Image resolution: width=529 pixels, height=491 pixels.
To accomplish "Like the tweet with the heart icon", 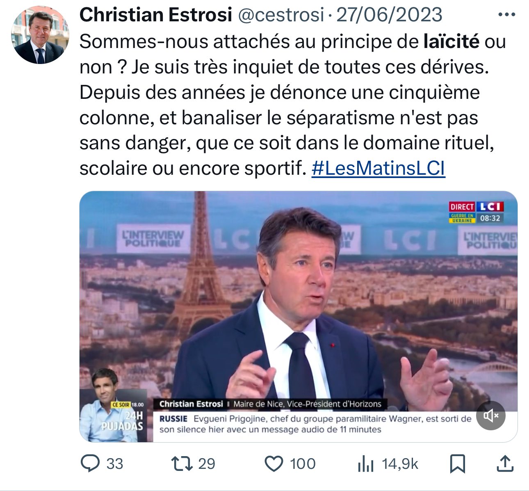I will 274,464.
